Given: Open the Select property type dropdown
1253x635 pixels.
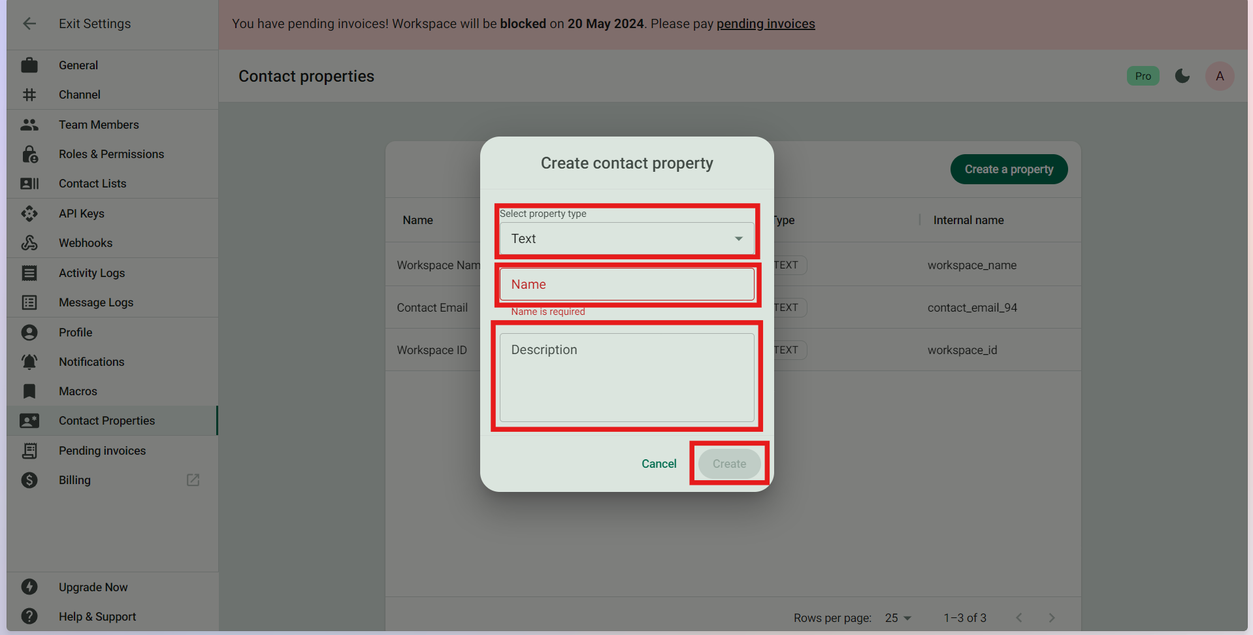Looking at the screenshot, I should (626, 238).
